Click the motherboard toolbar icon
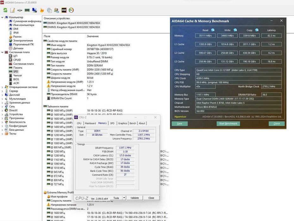This screenshot has width=294, height=221. 20,10
